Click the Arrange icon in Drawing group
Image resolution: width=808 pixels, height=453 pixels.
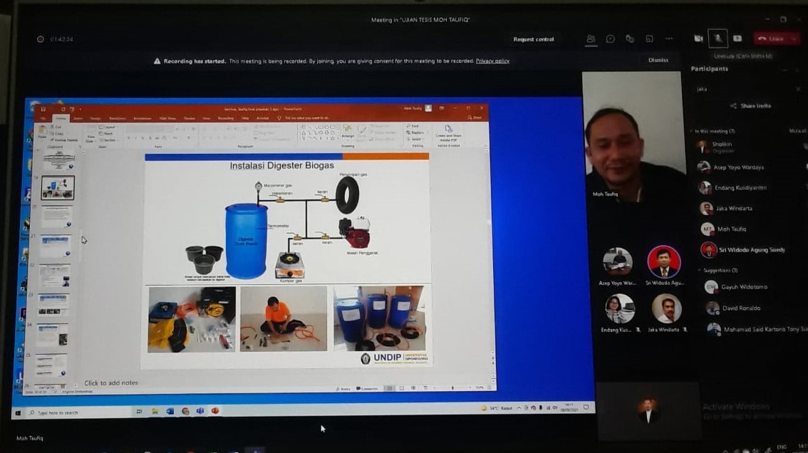347,131
